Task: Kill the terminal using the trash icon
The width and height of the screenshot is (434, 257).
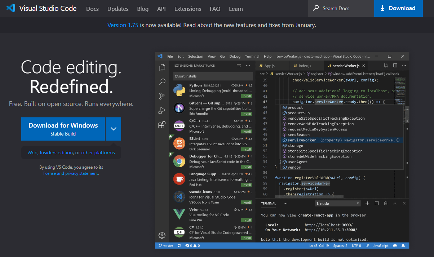Action: coord(385,203)
